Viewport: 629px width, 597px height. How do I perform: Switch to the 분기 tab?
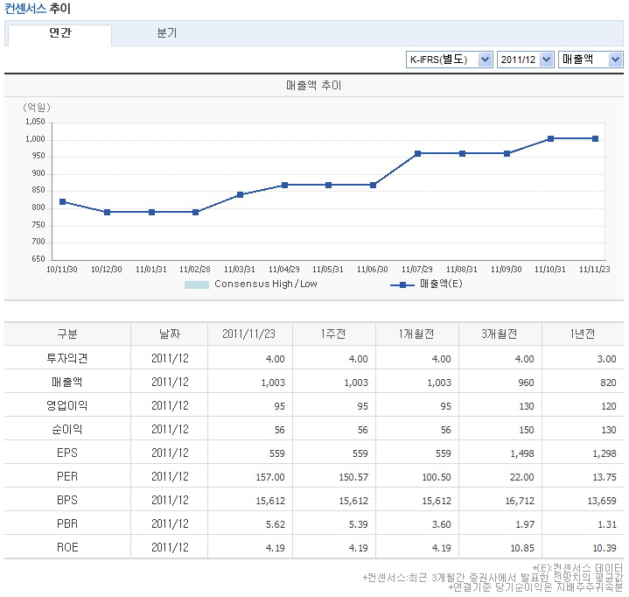point(166,33)
